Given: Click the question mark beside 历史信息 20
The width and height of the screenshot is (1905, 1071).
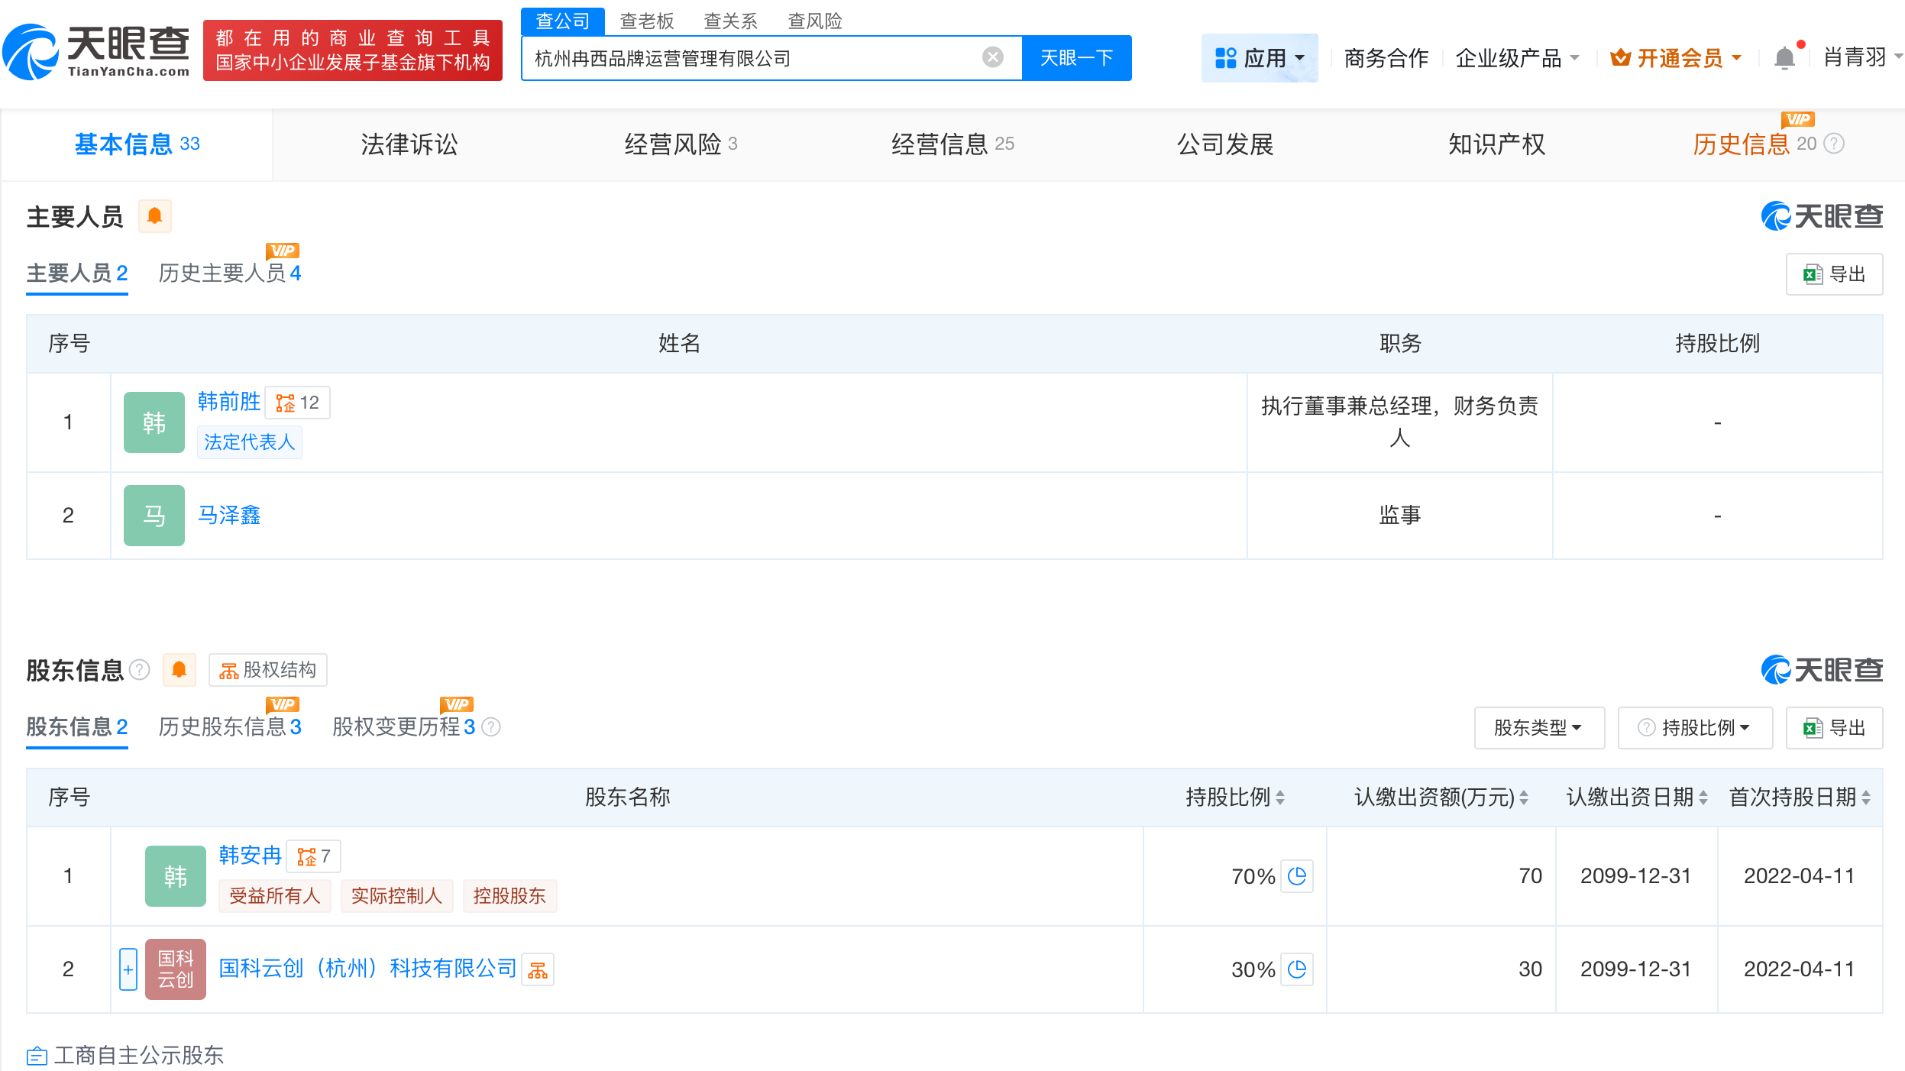Looking at the screenshot, I should [1834, 144].
